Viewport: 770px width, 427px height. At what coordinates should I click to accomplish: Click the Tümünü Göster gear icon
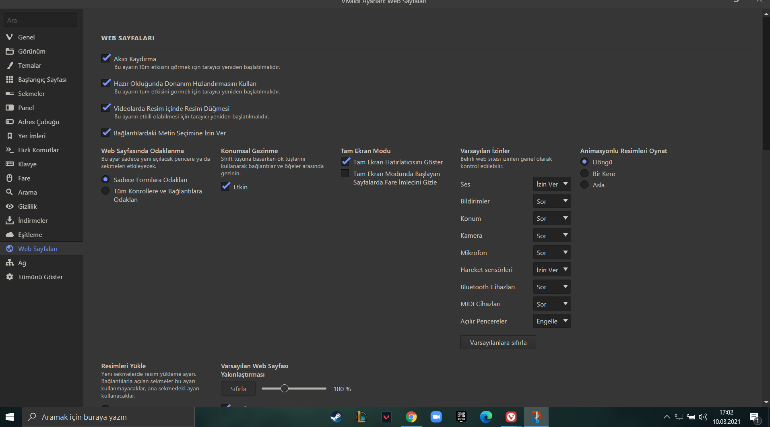[10, 277]
